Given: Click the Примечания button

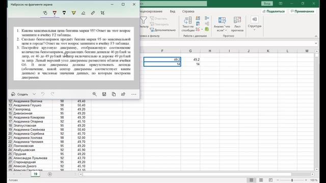Looking at the screenshot, I should (303, 11).
